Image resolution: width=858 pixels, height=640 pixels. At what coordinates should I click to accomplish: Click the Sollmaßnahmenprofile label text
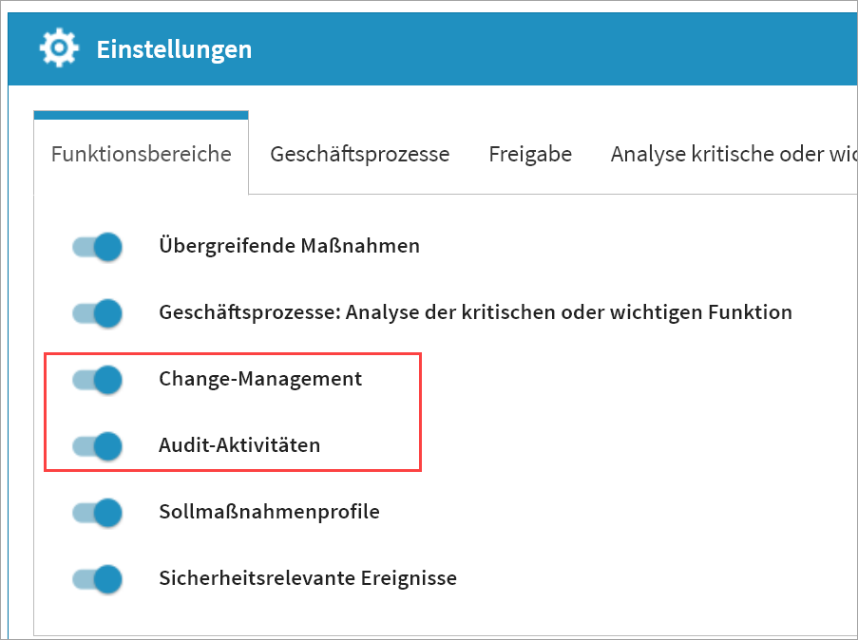(269, 512)
